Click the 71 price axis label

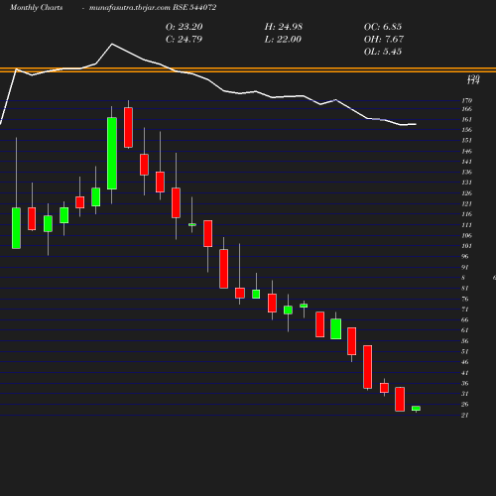pyautogui.click(x=465, y=310)
